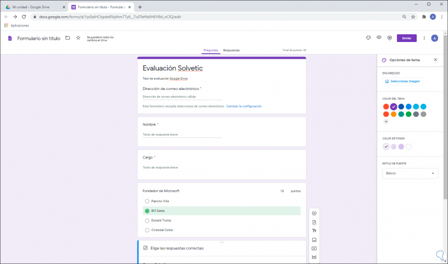Open the three-dot more options menu

pos(425,38)
